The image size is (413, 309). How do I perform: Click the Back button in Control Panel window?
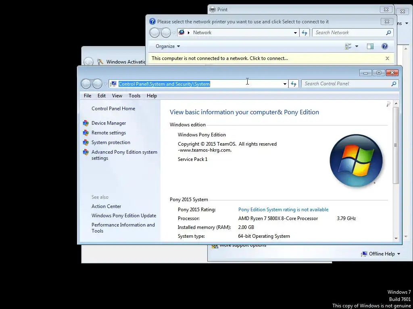click(86, 84)
